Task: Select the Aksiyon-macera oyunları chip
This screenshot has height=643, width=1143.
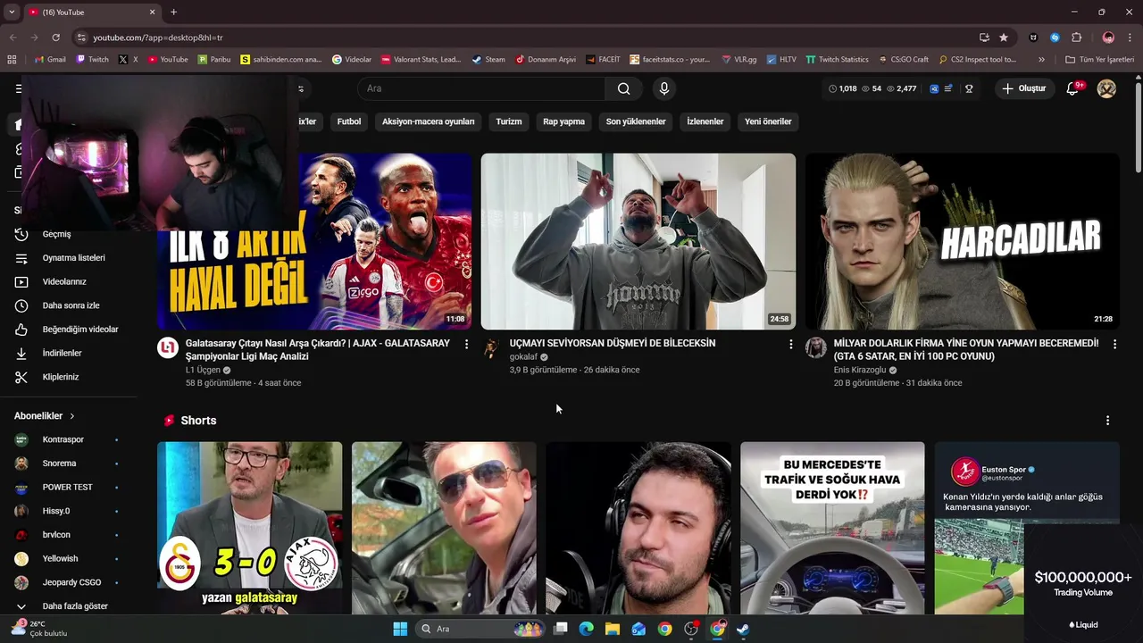Action: [429, 121]
